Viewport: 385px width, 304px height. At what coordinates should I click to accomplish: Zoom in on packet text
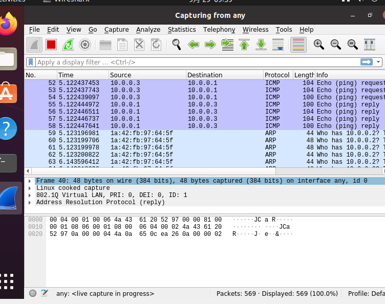[319, 45]
